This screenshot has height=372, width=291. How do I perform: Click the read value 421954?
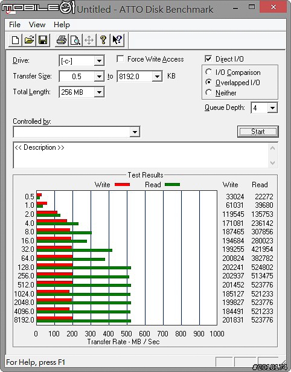point(262,249)
